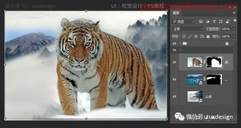Expand the collapsed folder group chevron
The height and width of the screenshot is (128, 241).
click(180, 44)
